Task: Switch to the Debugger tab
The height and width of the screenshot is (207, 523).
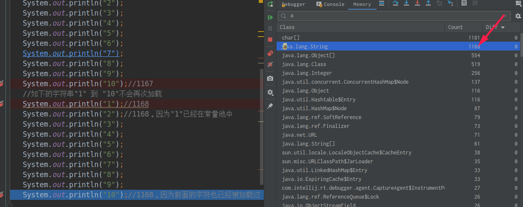Action: point(293,4)
